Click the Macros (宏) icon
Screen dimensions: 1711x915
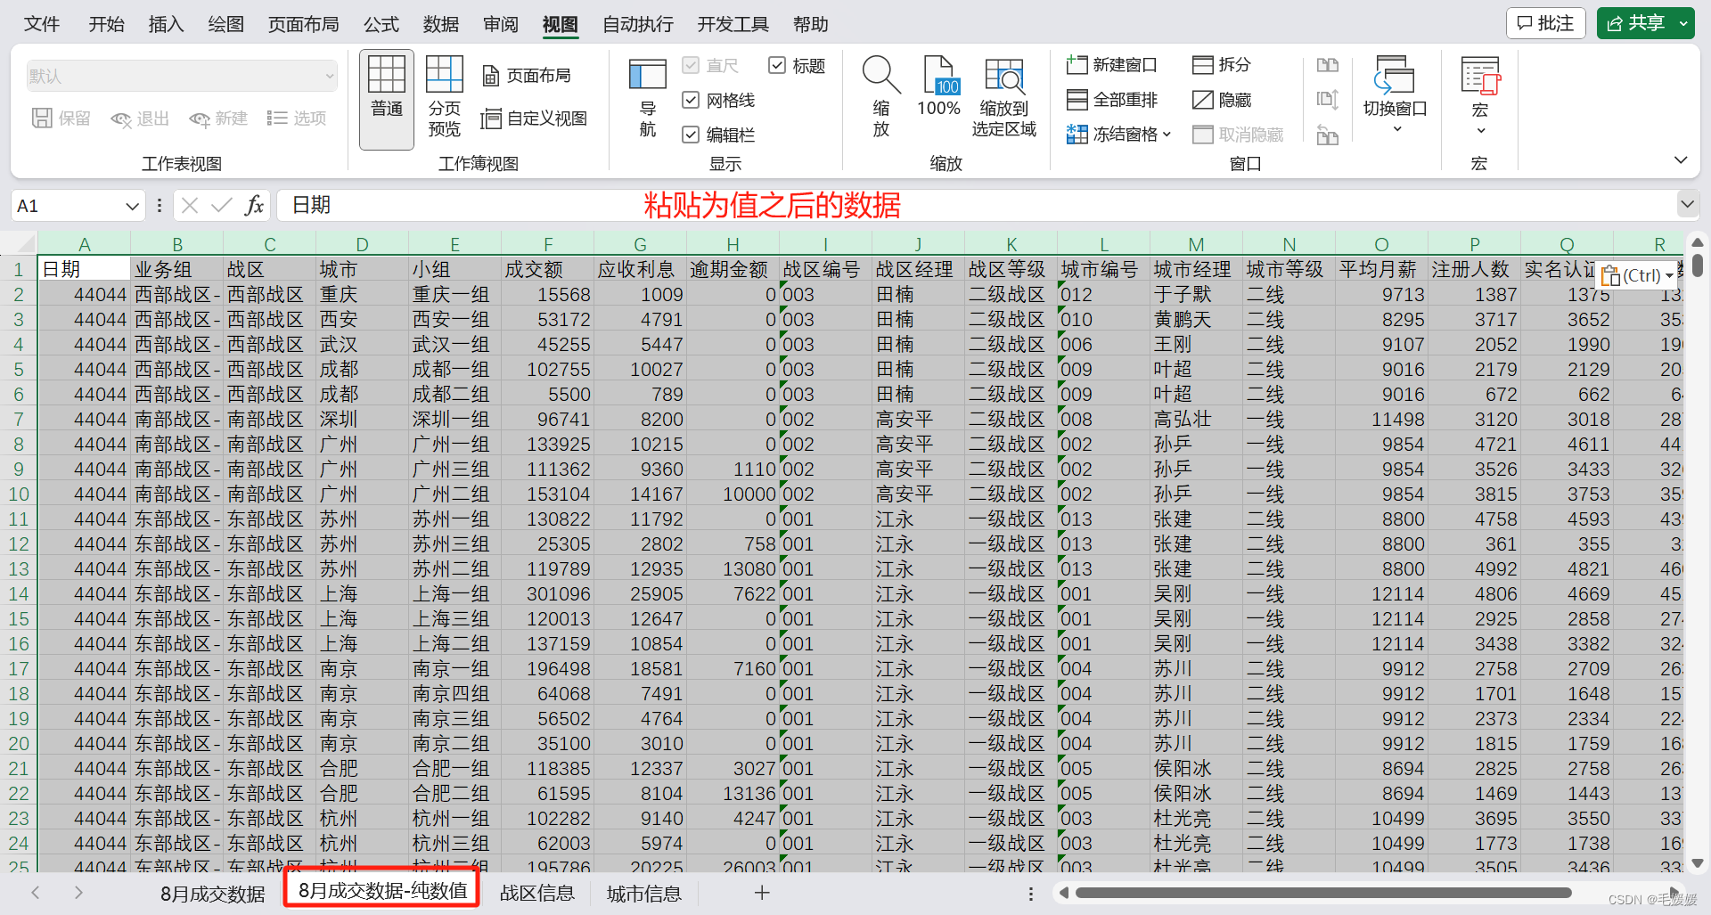[1480, 75]
